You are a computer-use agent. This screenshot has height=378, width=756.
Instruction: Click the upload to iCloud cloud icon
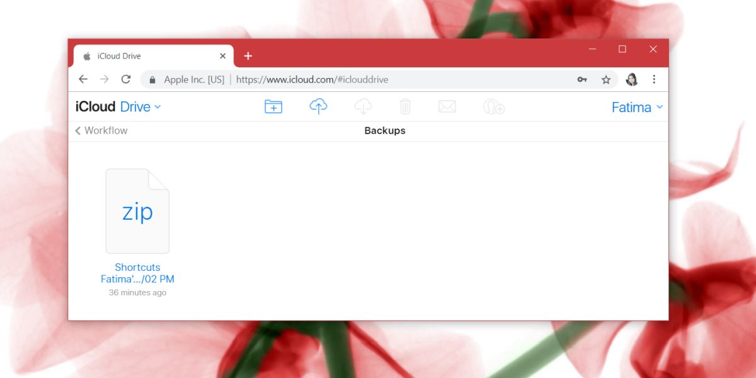click(318, 106)
